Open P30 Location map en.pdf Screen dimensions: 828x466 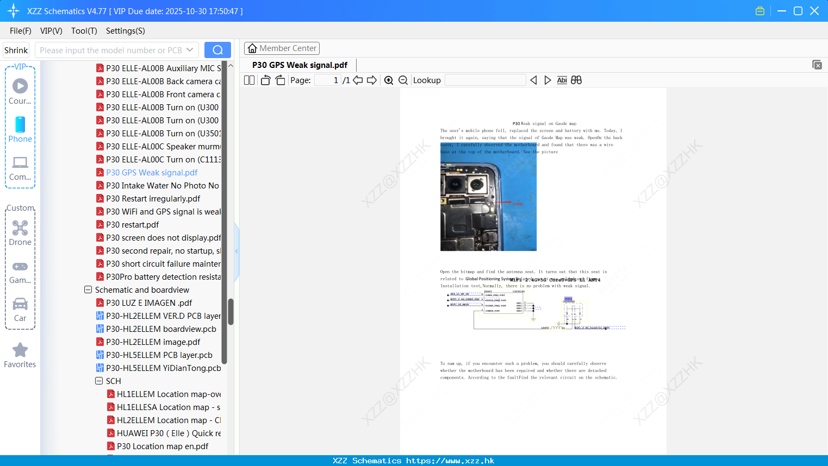(158, 446)
